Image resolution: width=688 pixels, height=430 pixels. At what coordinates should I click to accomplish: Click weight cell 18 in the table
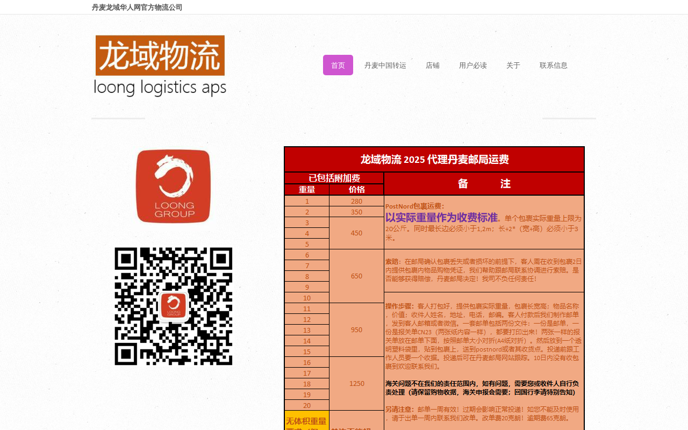click(307, 384)
